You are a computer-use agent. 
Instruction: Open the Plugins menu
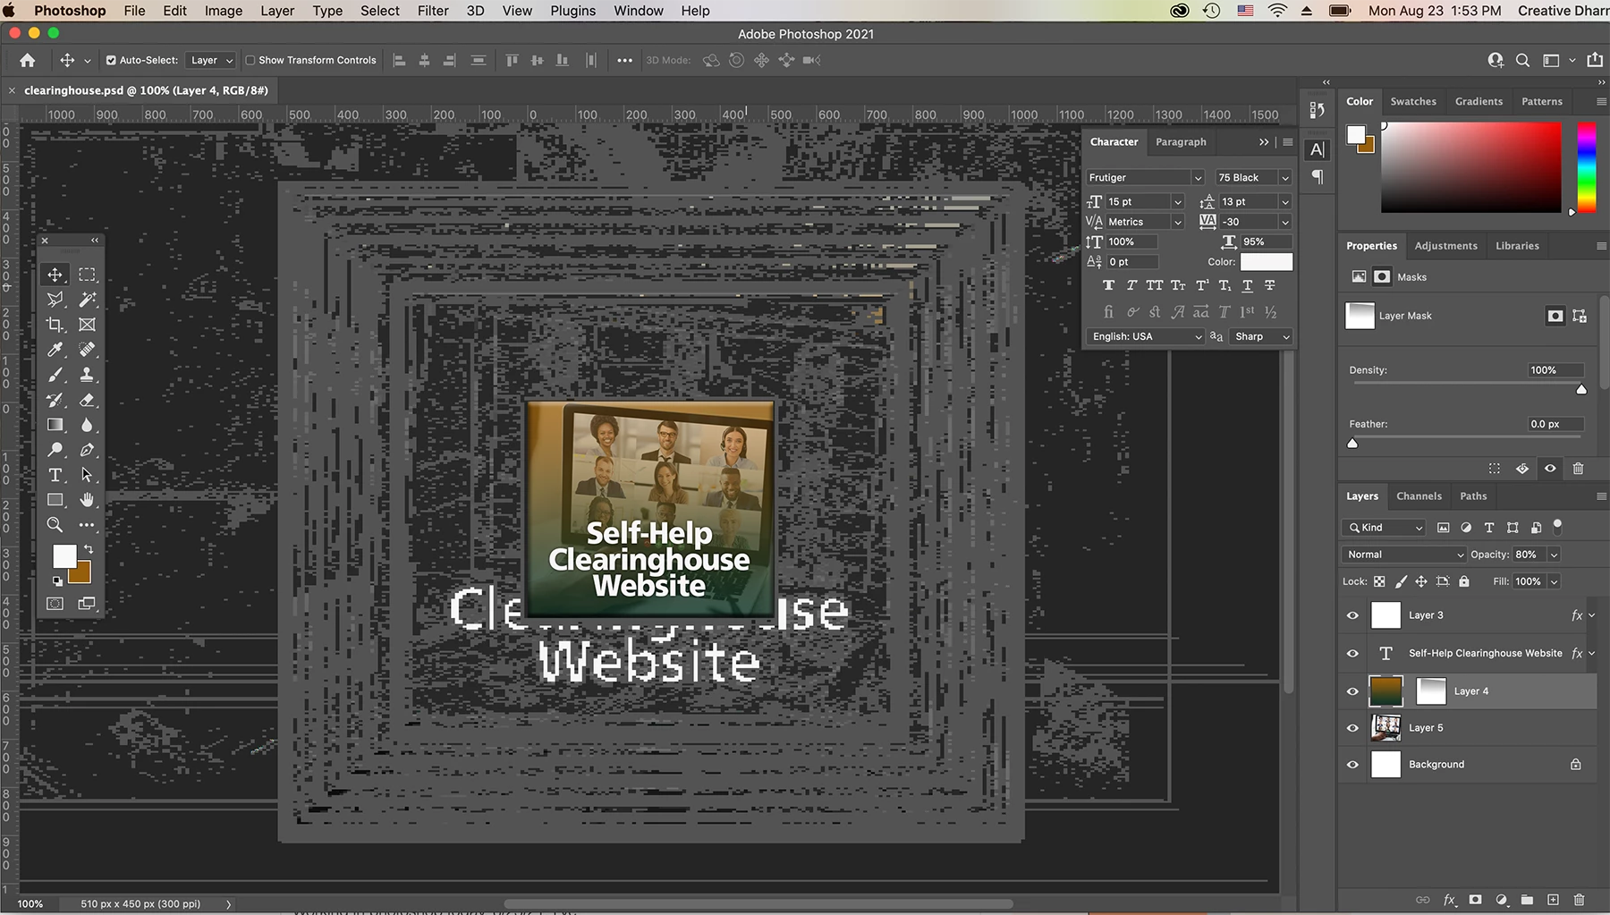tap(572, 11)
